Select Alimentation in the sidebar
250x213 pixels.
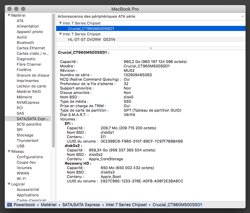(x=28, y=26)
